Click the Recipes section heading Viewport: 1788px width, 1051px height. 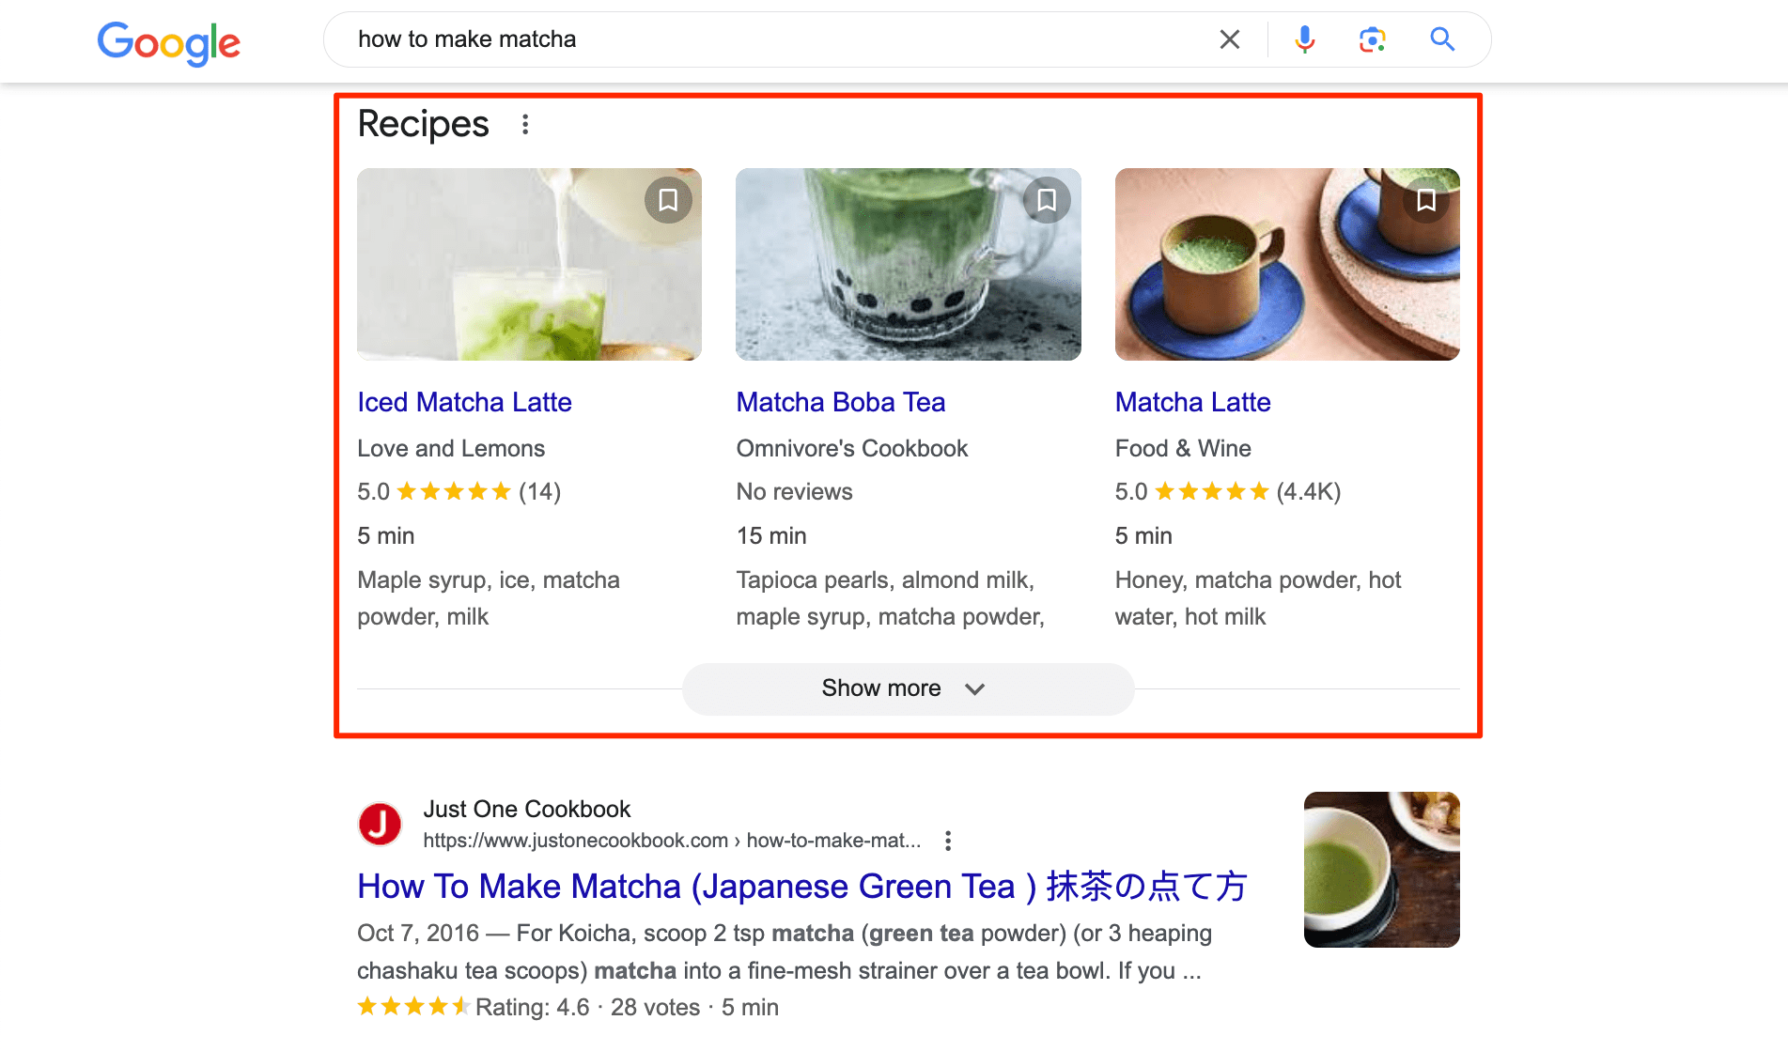point(423,124)
